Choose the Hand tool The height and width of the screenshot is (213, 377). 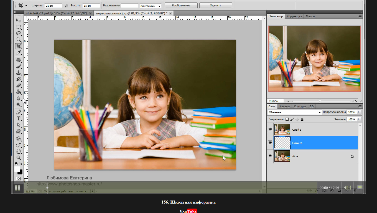point(19,151)
